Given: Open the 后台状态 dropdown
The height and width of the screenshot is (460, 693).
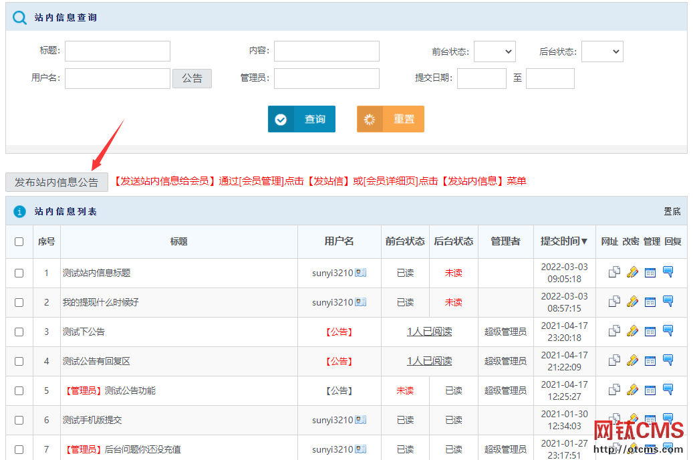Looking at the screenshot, I should click(x=602, y=51).
